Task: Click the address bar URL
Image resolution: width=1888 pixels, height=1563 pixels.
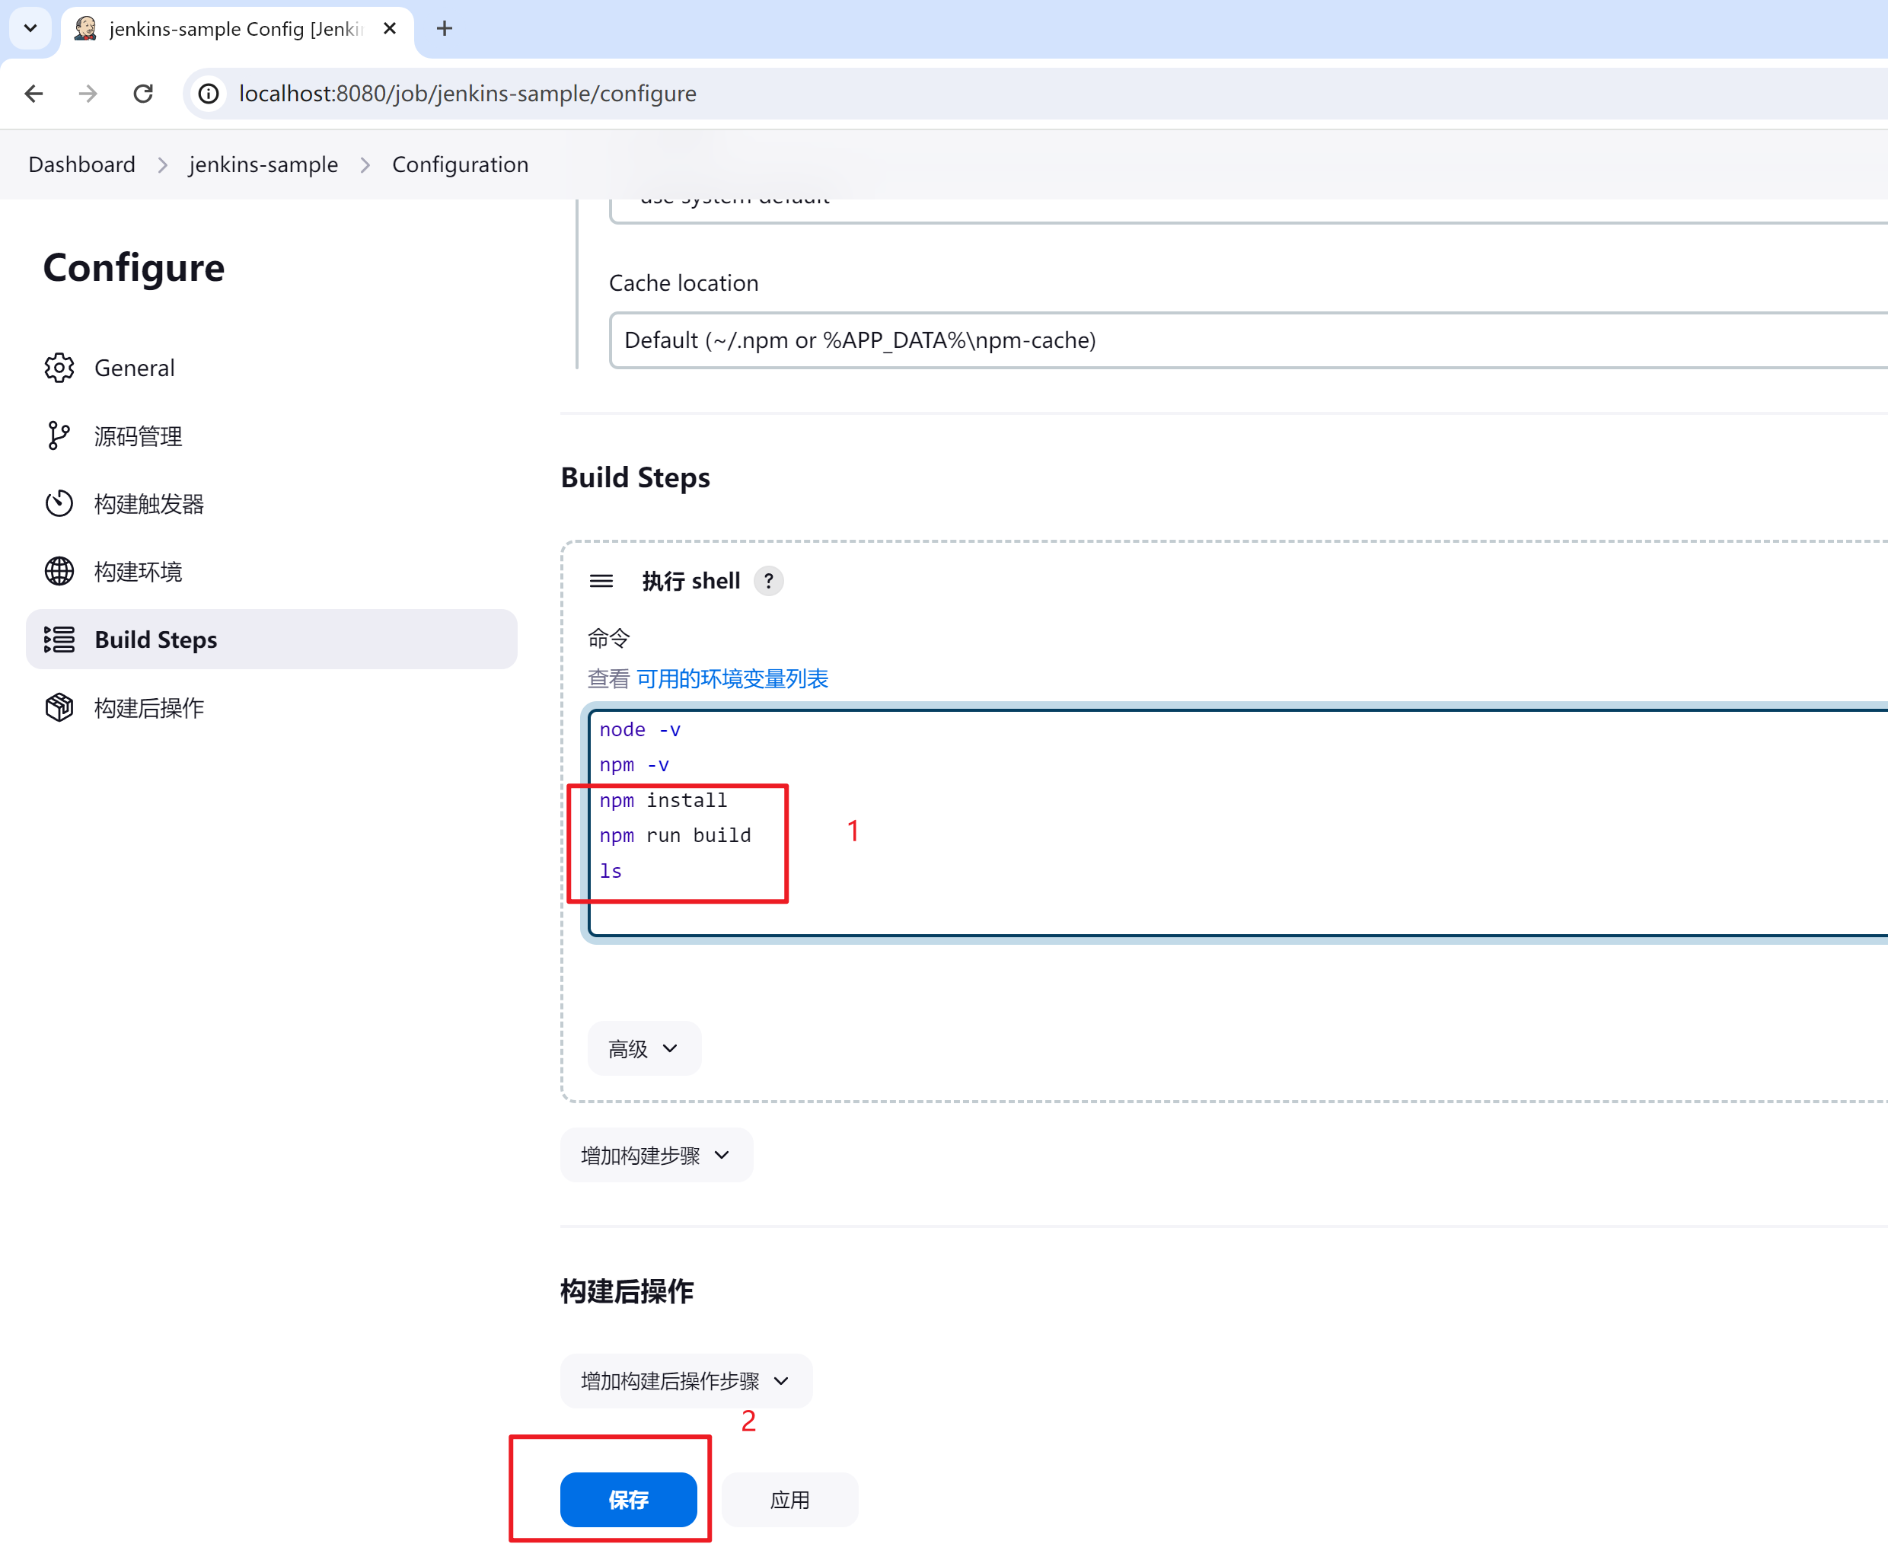Action: coord(467,94)
